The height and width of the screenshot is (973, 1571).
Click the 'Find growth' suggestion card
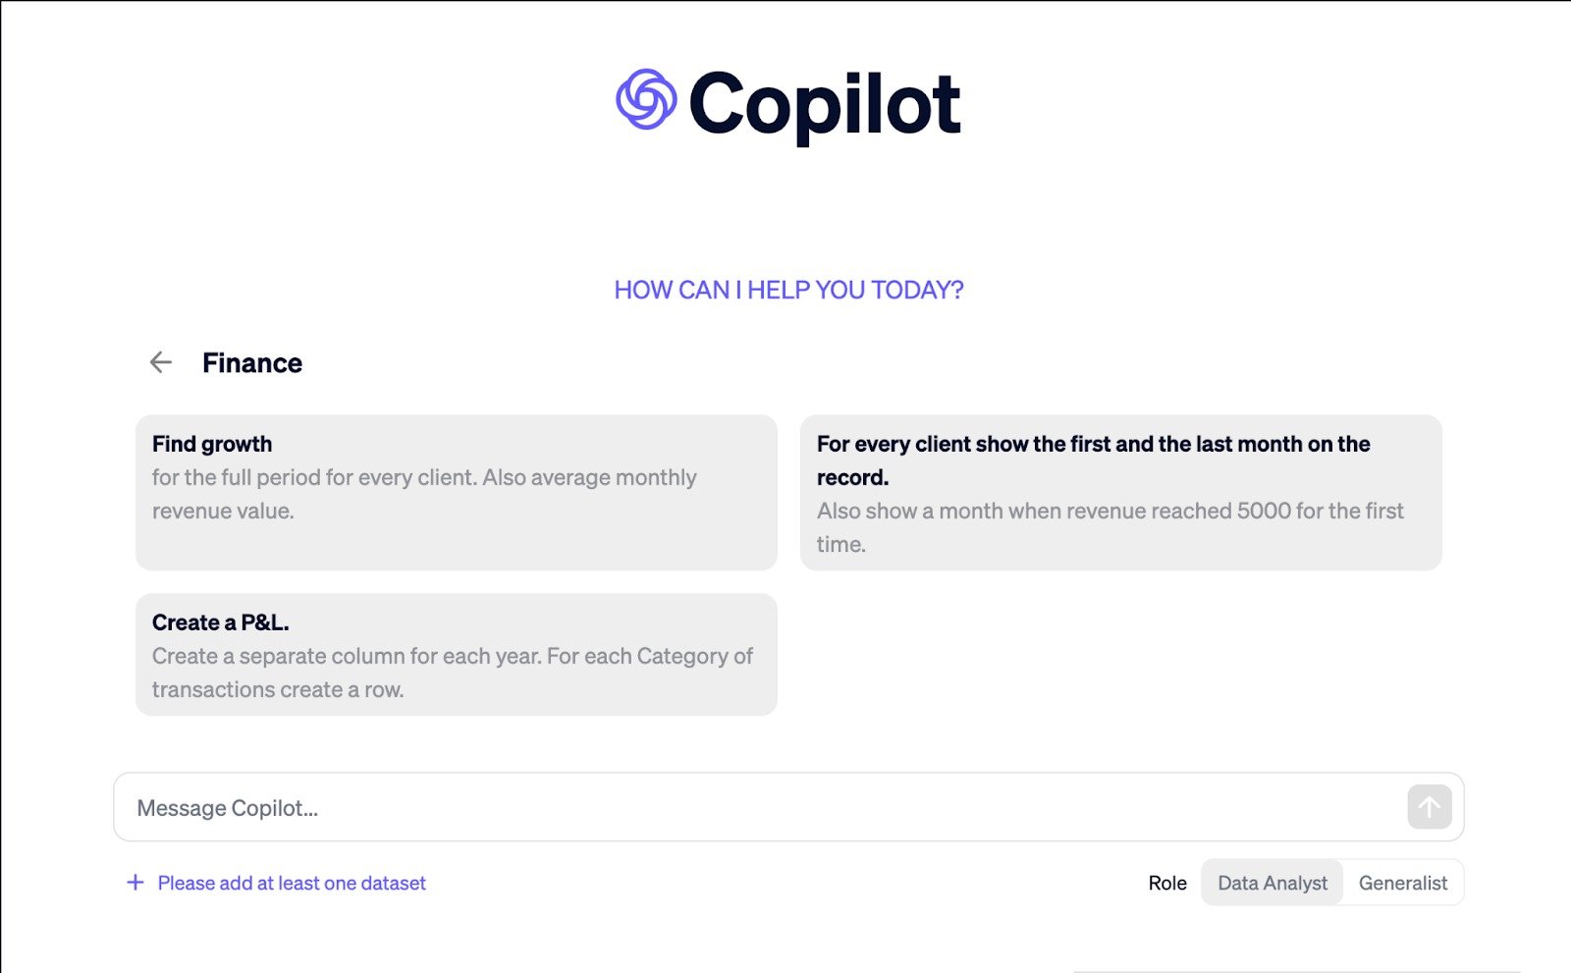click(x=456, y=491)
